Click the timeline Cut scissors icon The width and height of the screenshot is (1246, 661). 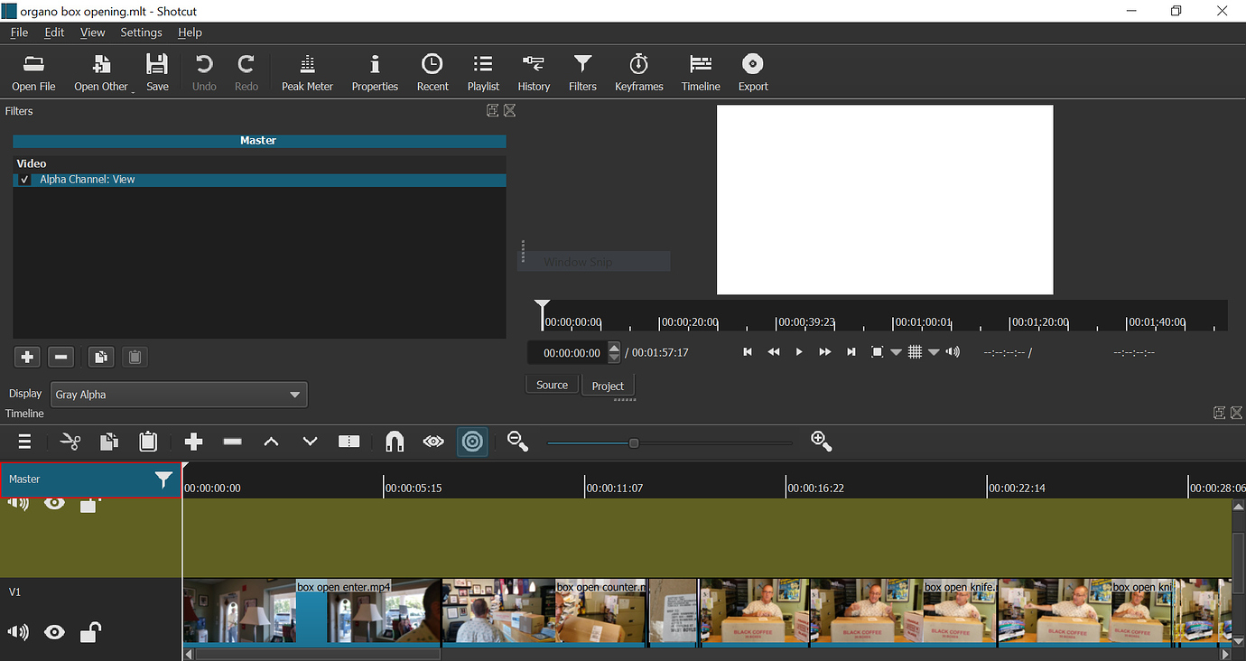pos(70,442)
